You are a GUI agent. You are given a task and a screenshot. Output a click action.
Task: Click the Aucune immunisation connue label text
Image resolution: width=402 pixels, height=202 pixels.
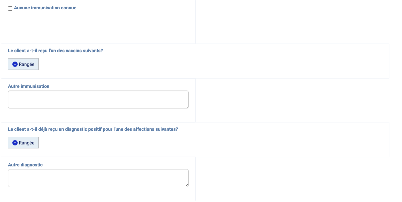tap(45, 8)
